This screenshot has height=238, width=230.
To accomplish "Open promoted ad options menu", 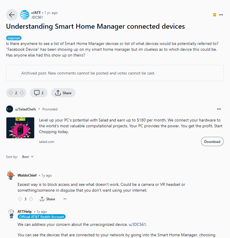I will pyautogui.click(x=219, y=109).
